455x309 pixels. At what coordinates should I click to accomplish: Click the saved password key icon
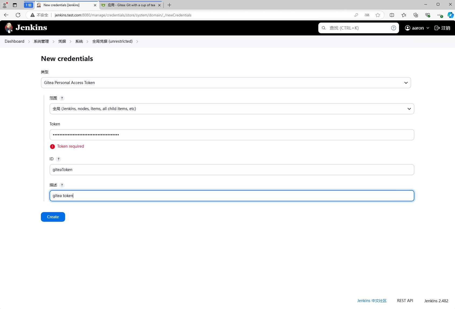click(x=356, y=15)
